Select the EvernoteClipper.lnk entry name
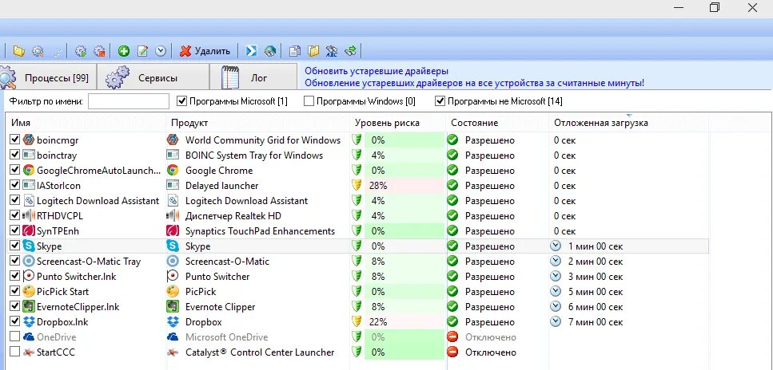 pos(78,307)
